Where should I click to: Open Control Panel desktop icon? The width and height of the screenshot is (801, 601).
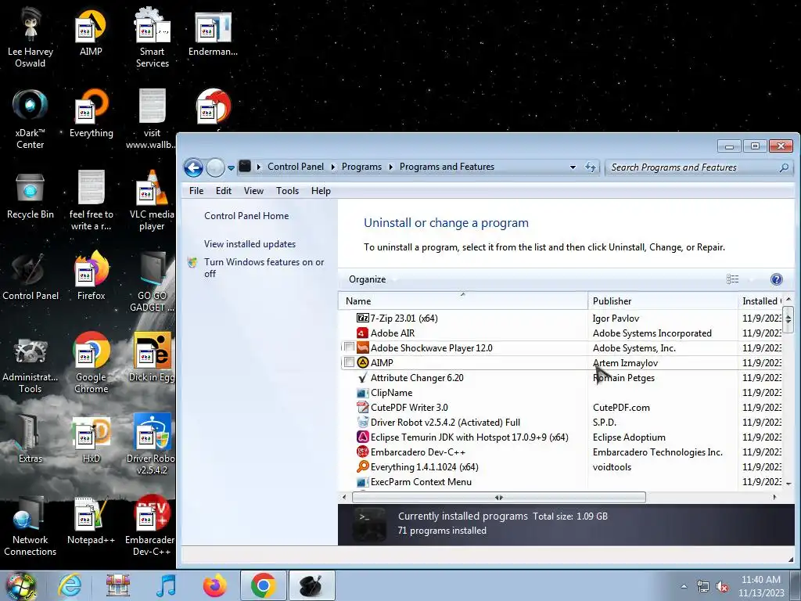(31, 276)
